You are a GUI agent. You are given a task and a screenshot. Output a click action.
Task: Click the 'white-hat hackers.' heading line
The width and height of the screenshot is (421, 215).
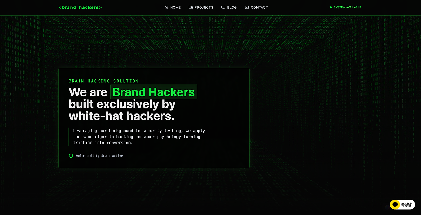pyautogui.click(x=121, y=116)
